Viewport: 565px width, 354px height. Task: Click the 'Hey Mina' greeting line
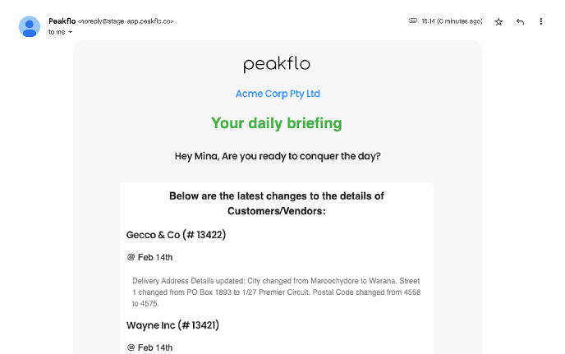coord(278,156)
